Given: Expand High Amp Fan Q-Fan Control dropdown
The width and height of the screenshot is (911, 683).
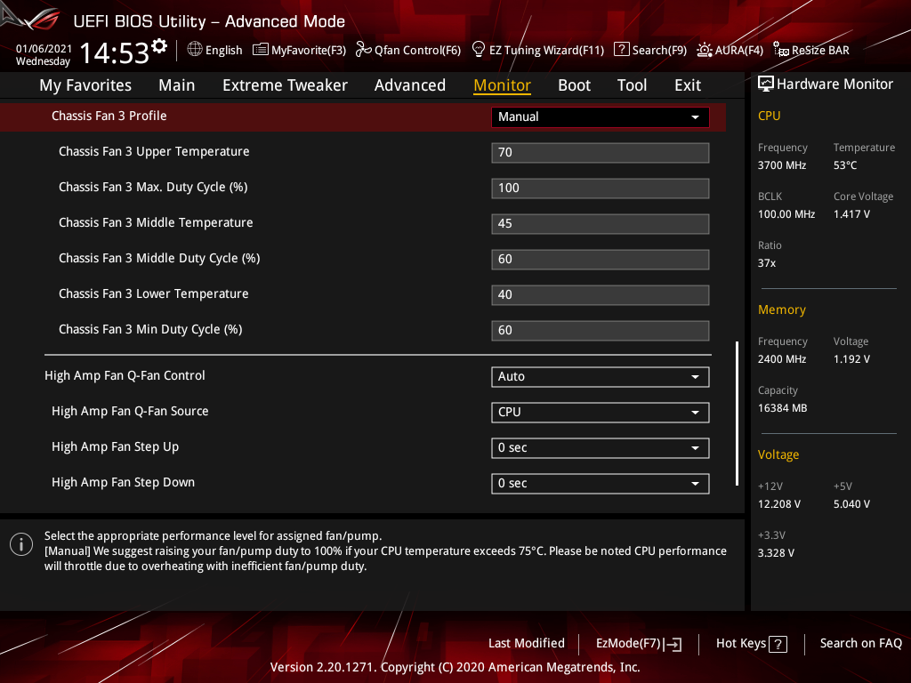Looking at the screenshot, I should click(601, 376).
